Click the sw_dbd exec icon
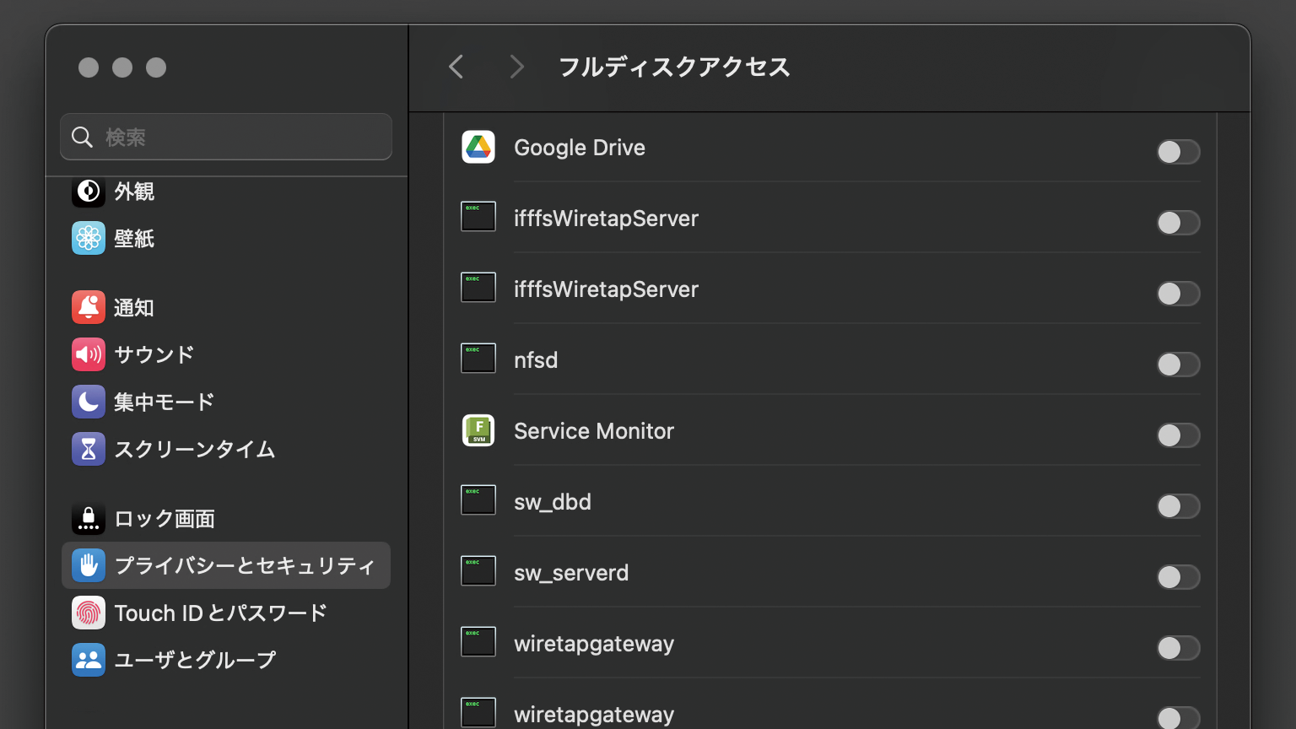This screenshot has width=1296, height=729. (478, 500)
